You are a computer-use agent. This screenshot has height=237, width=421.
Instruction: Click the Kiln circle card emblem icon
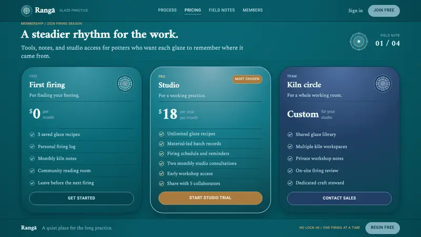383,84
